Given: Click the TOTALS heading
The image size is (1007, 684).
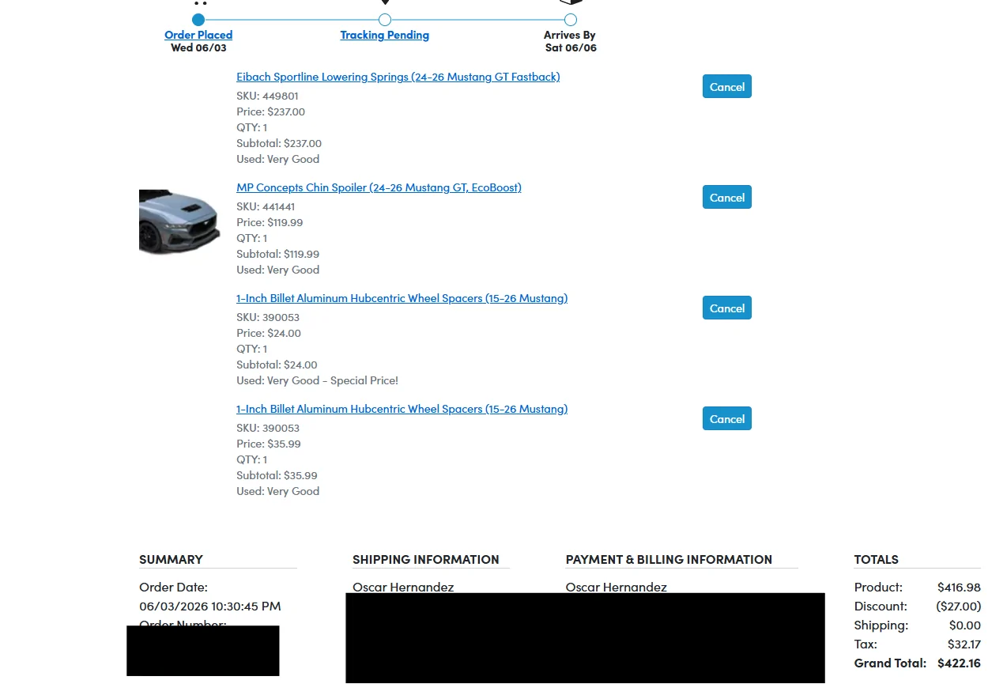Looking at the screenshot, I should point(876,559).
